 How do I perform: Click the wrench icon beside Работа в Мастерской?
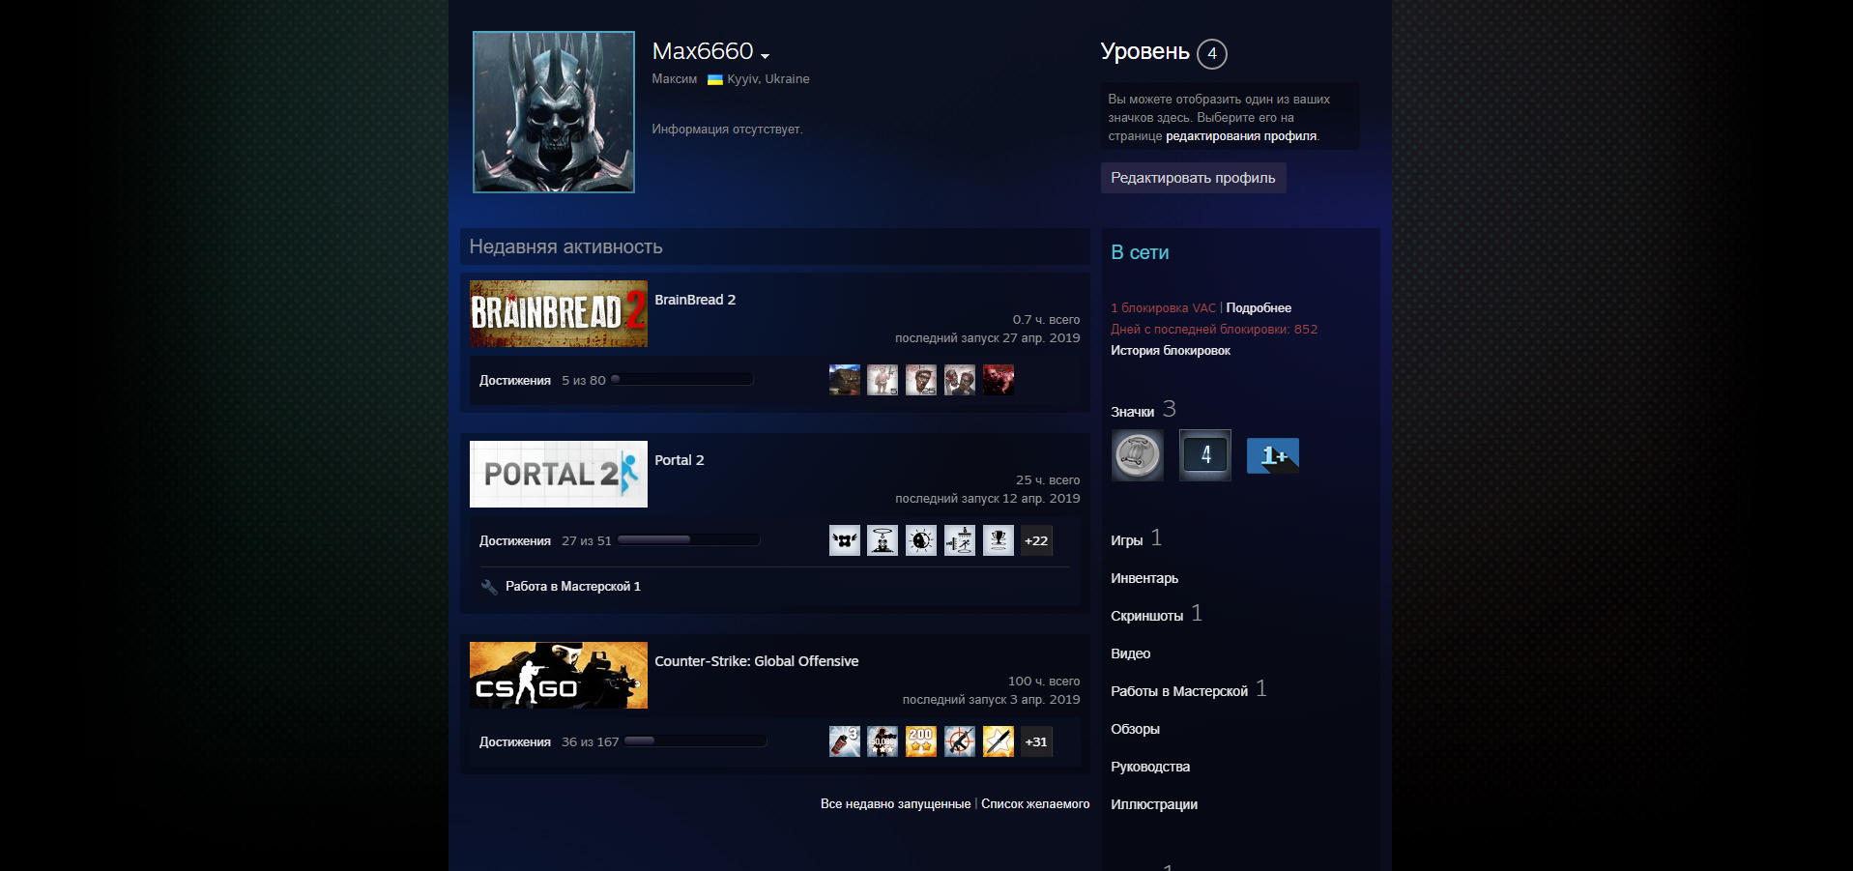(x=489, y=587)
